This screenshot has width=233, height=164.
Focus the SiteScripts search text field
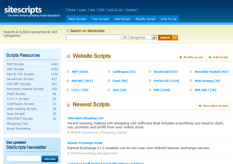point(93,37)
